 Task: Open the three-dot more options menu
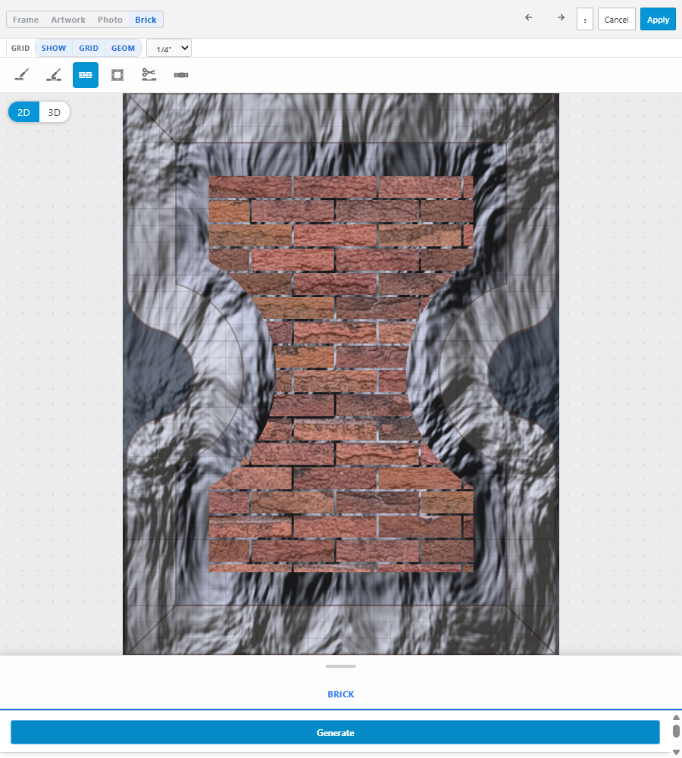[x=585, y=20]
